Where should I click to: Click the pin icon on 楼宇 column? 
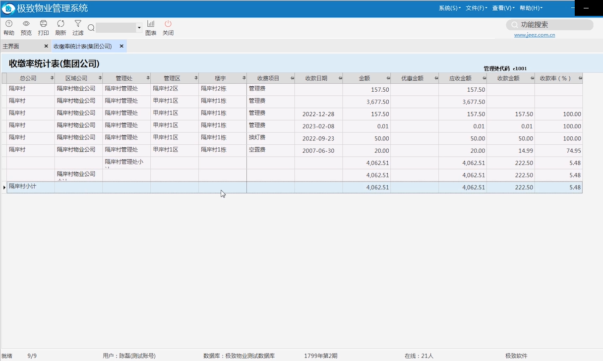[244, 78]
